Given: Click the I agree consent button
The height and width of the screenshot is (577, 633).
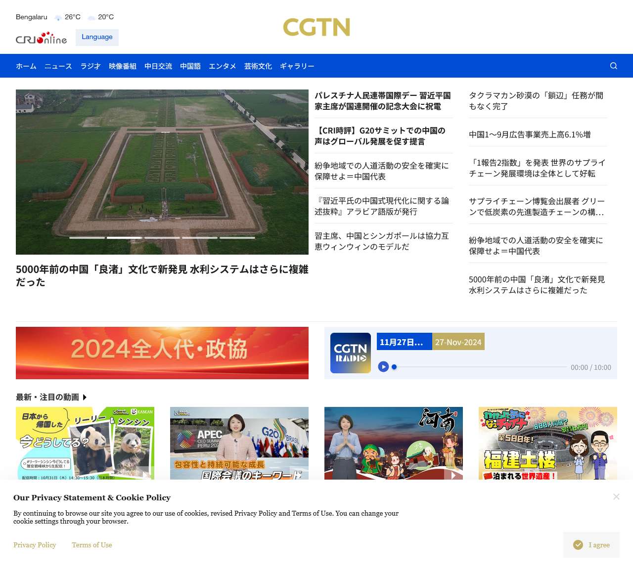Looking at the screenshot, I should [x=591, y=545].
